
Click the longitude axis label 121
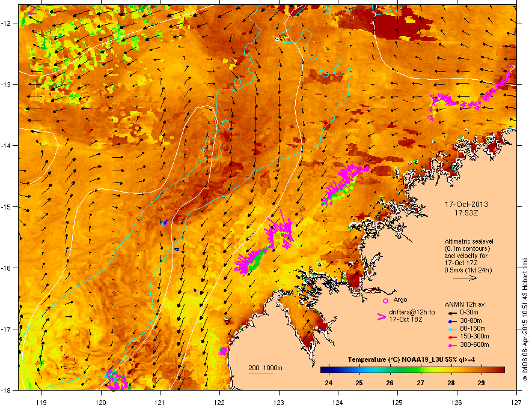(x=160, y=402)
